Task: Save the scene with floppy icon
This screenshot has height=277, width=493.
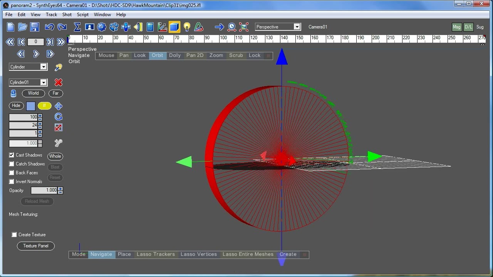Action: tap(35, 27)
